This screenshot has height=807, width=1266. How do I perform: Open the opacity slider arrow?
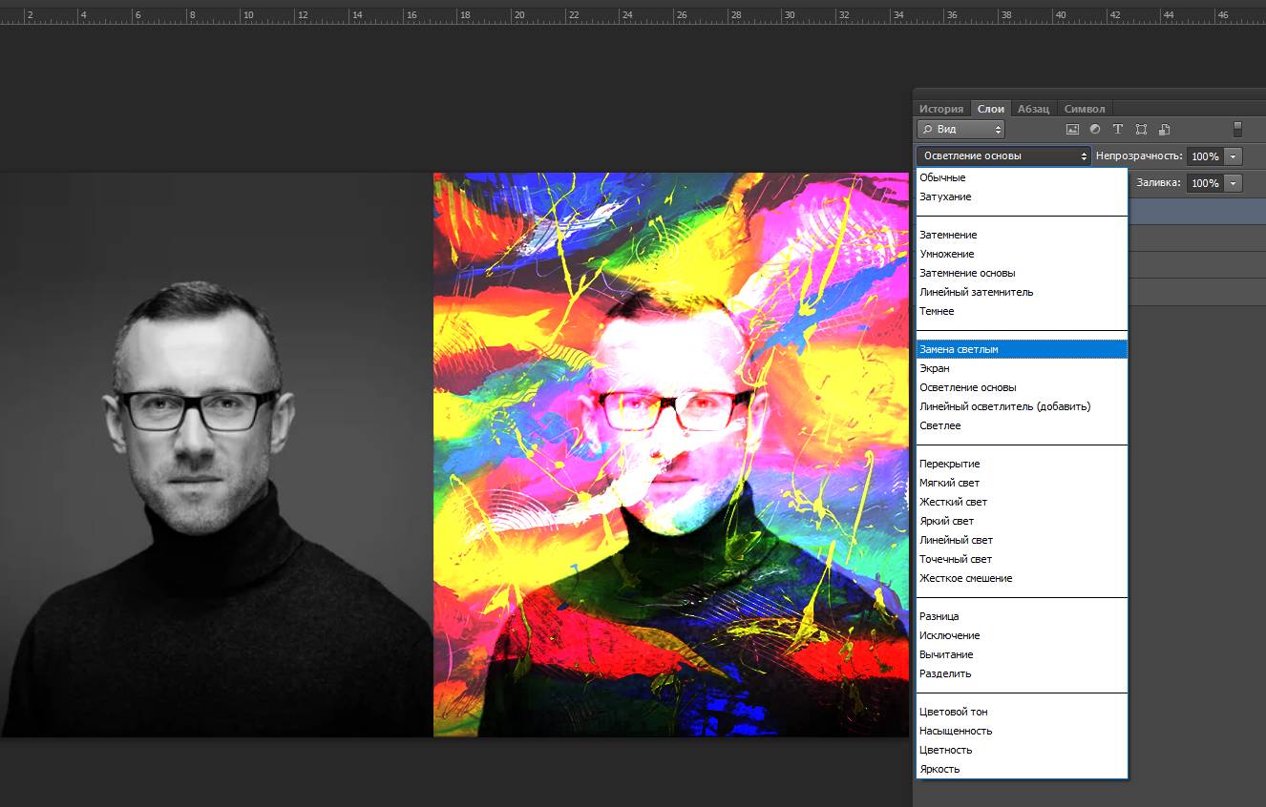tap(1234, 156)
